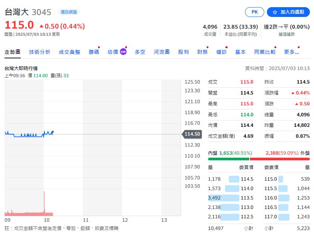This screenshot has height=236, width=314.
Task: Click the 最低 value 114.0
Action: [x=247, y=114]
